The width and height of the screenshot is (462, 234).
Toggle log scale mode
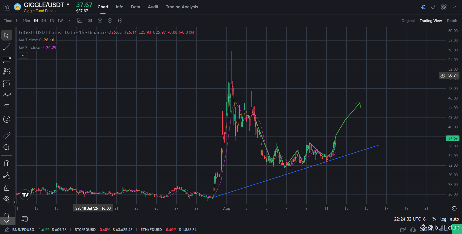[443, 219]
